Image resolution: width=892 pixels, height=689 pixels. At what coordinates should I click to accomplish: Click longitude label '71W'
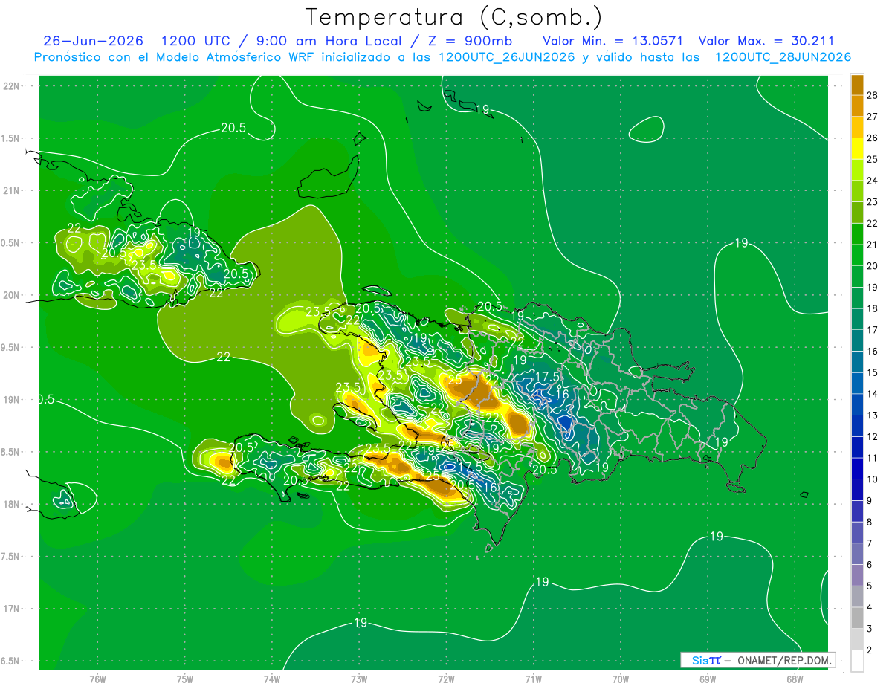(533, 679)
